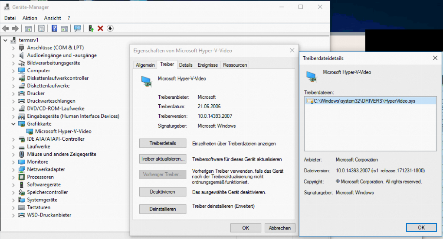Click the red X uninstall device icon
Viewport: 443px width, 239px height.
(100, 29)
